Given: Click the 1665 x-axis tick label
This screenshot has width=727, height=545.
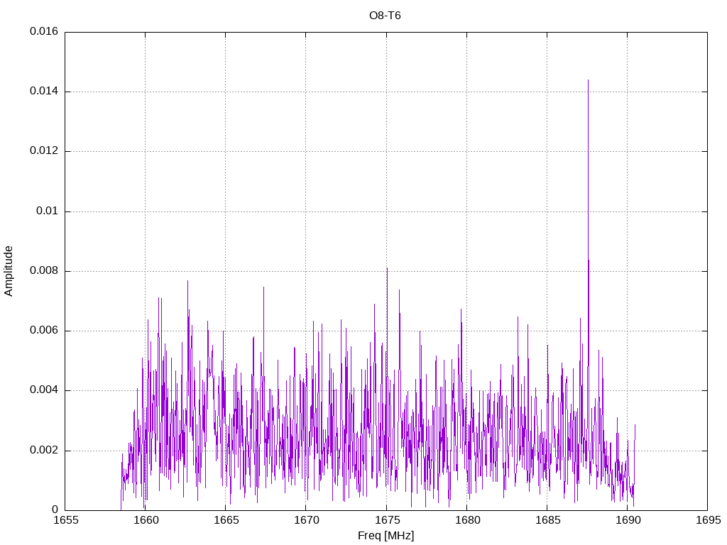Looking at the screenshot, I should pos(226,520).
